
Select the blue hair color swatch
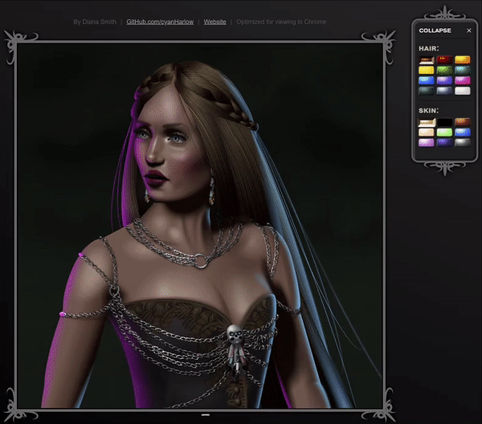click(x=427, y=80)
